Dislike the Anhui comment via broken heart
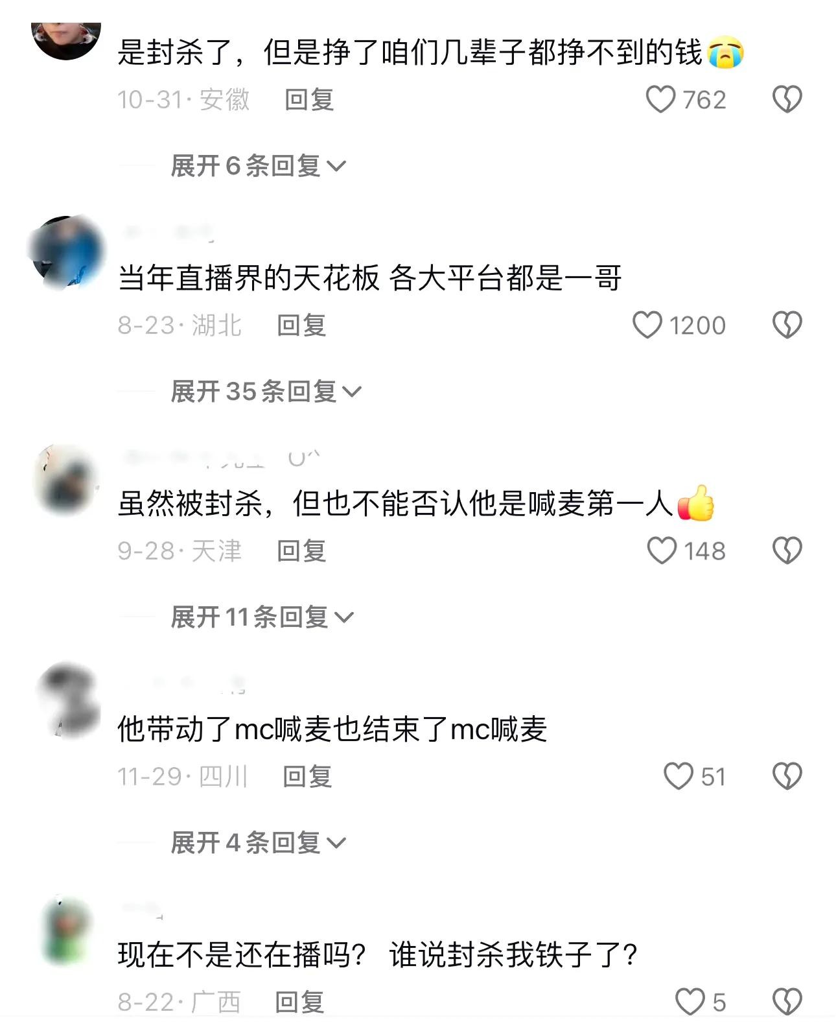 tap(787, 100)
